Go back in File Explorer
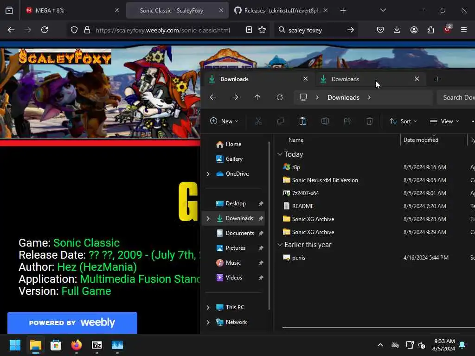Image resolution: width=475 pixels, height=356 pixels. tap(213, 97)
